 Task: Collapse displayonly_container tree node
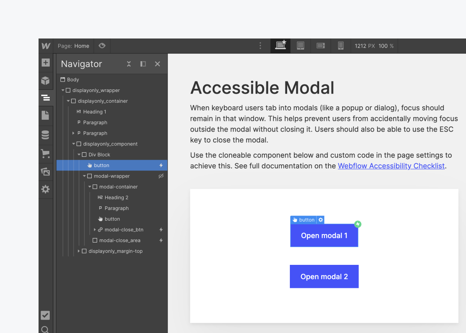(68, 101)
